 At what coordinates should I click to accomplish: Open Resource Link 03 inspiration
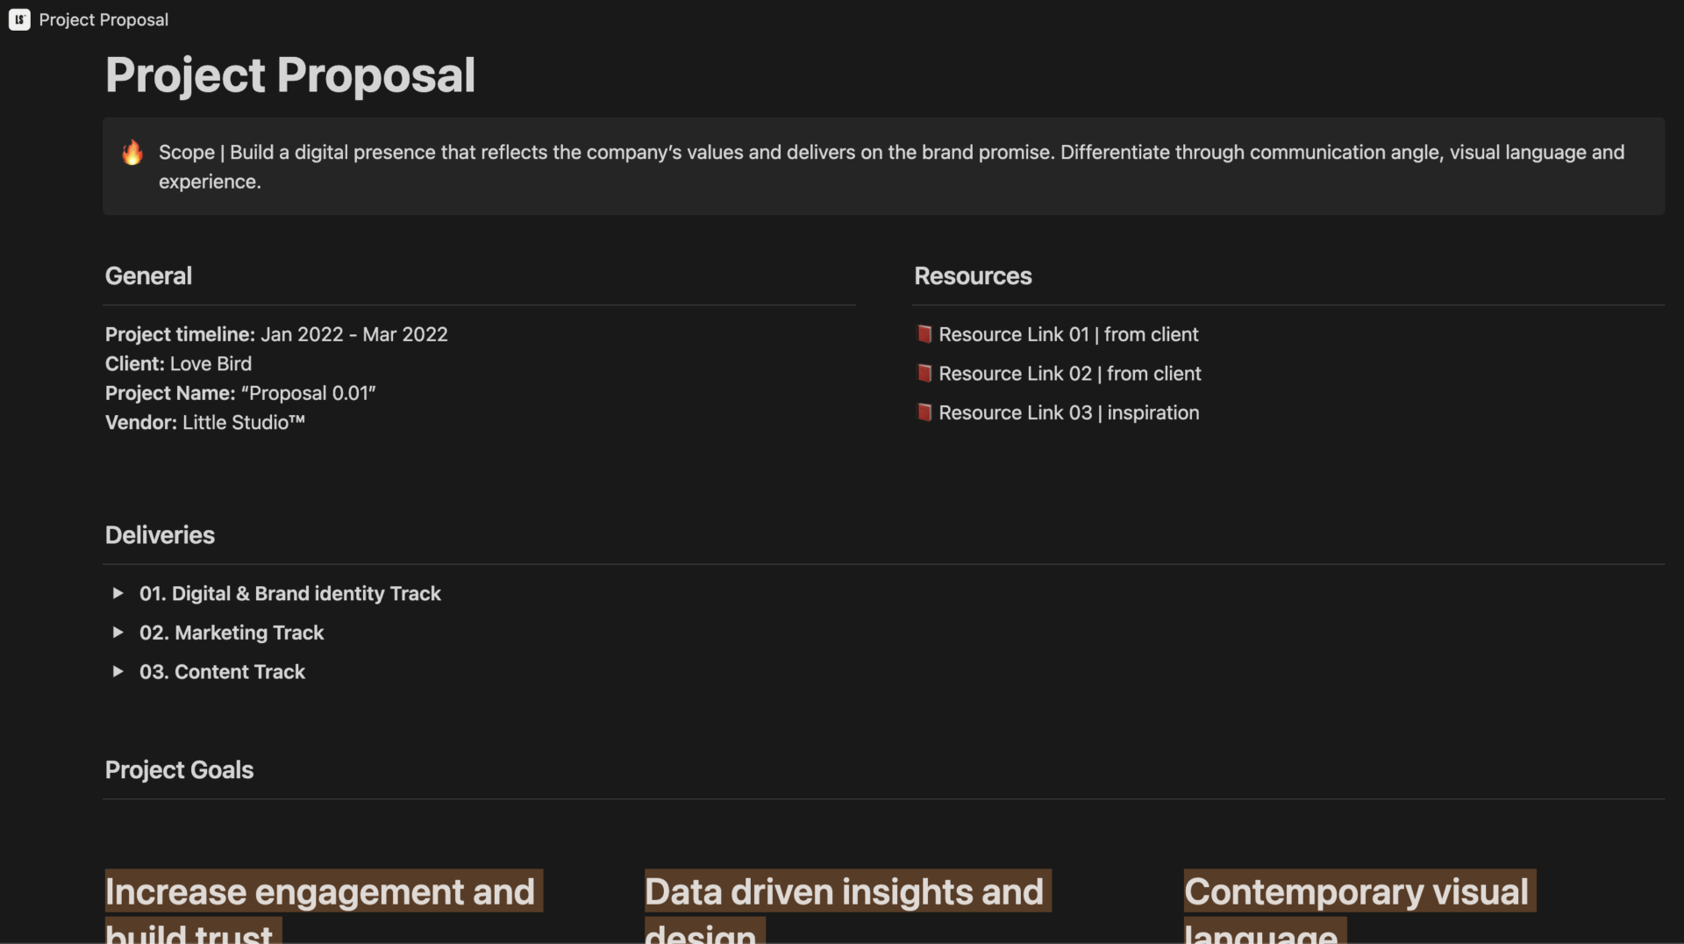coord(1068,412)
